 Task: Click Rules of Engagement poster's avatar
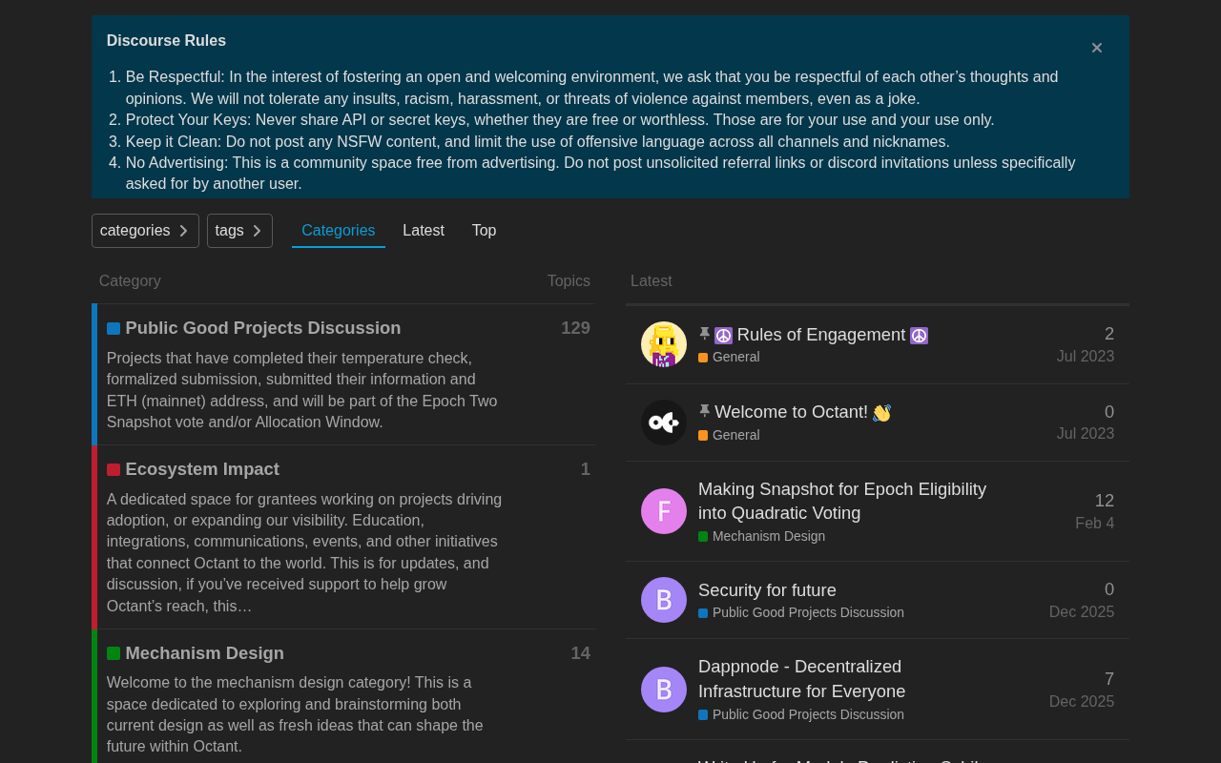(664, 344)
